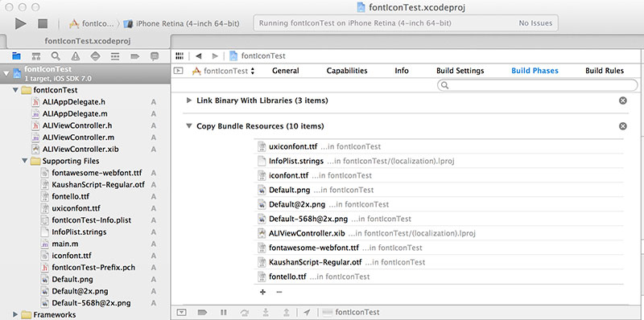This screenshot has width=644, height=320.
Task: Toggle the targets list sidebar button
Action: pos(178,71)
